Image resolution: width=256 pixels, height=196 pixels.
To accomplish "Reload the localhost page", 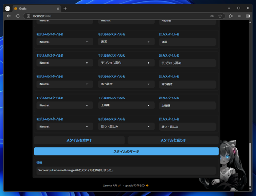I will 18,16.
